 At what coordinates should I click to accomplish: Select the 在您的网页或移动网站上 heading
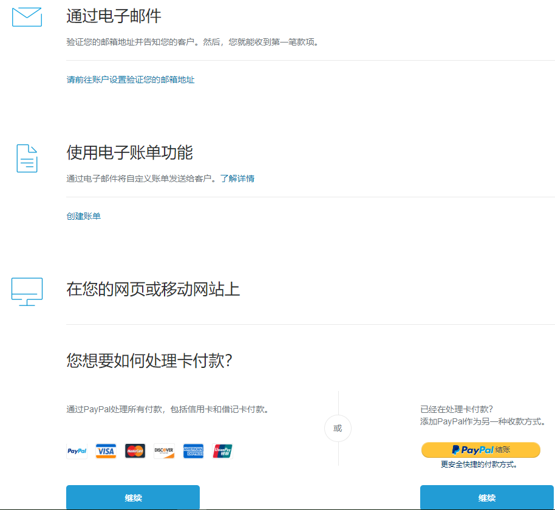[x=153, y=290]
